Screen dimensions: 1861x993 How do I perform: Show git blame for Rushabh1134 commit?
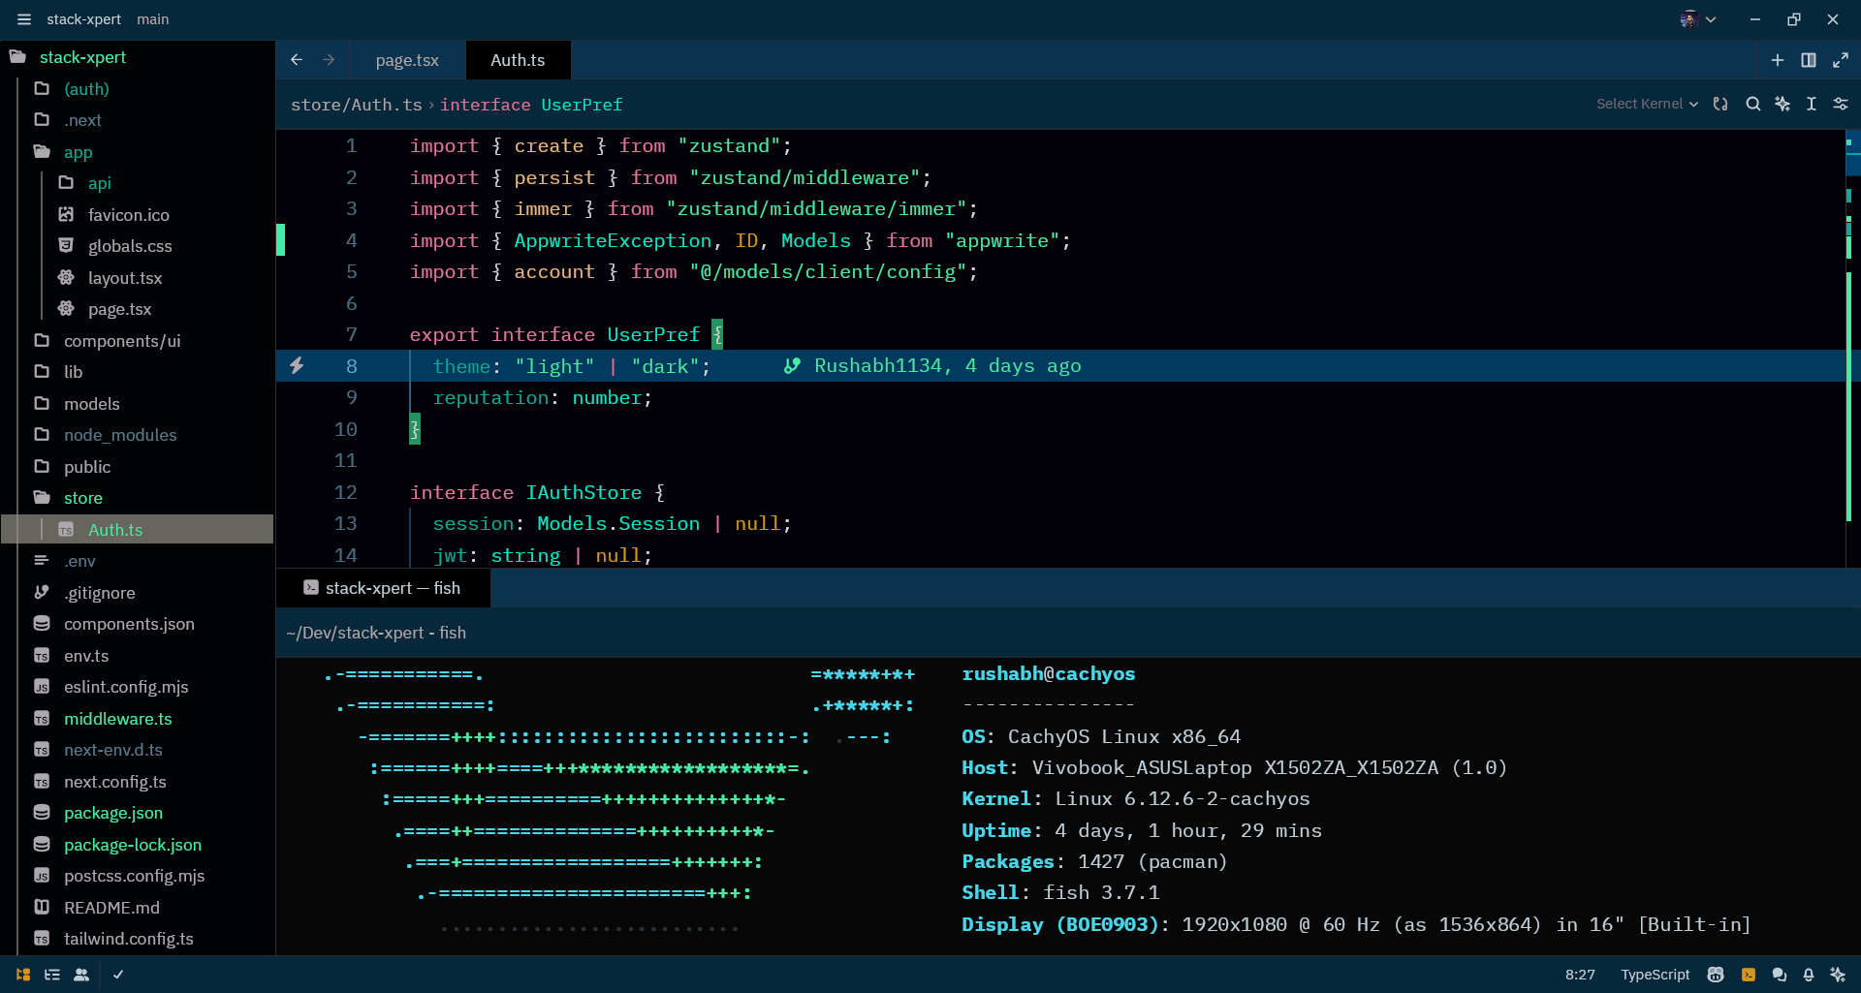coord(932,366)
